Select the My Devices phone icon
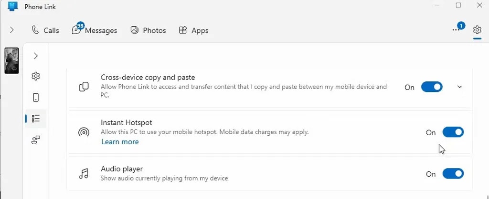 [x=36, y=98]
